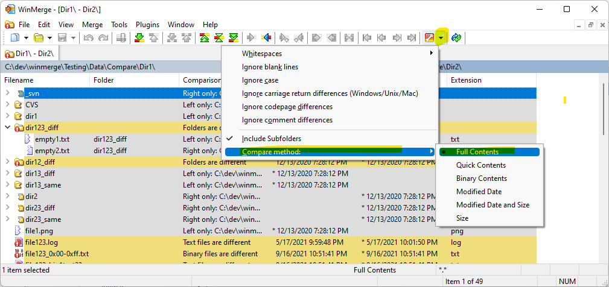Click the All Right toolbar icon

pyautogui.click(x=316, y=37)
